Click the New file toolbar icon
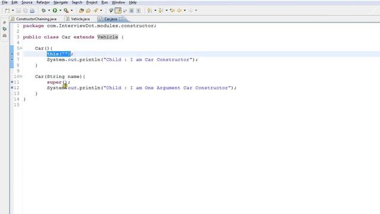380x214 pixels. point(8,11)
